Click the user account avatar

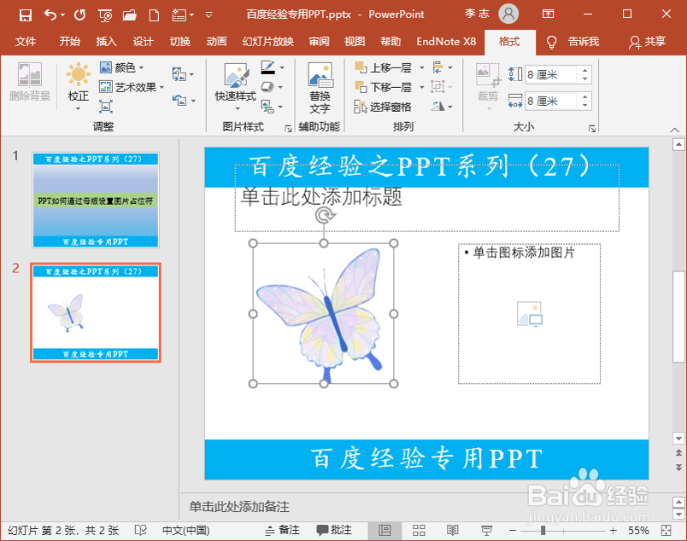tap(508, 14)
